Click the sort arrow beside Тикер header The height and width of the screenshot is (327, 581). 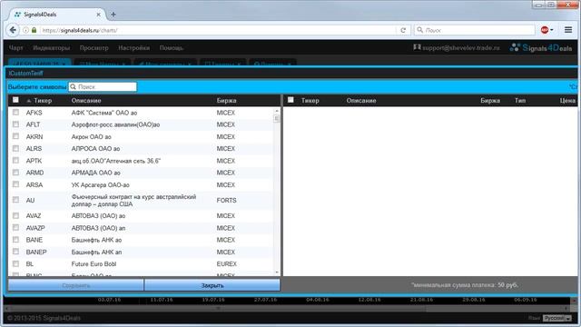click(29, 101)
